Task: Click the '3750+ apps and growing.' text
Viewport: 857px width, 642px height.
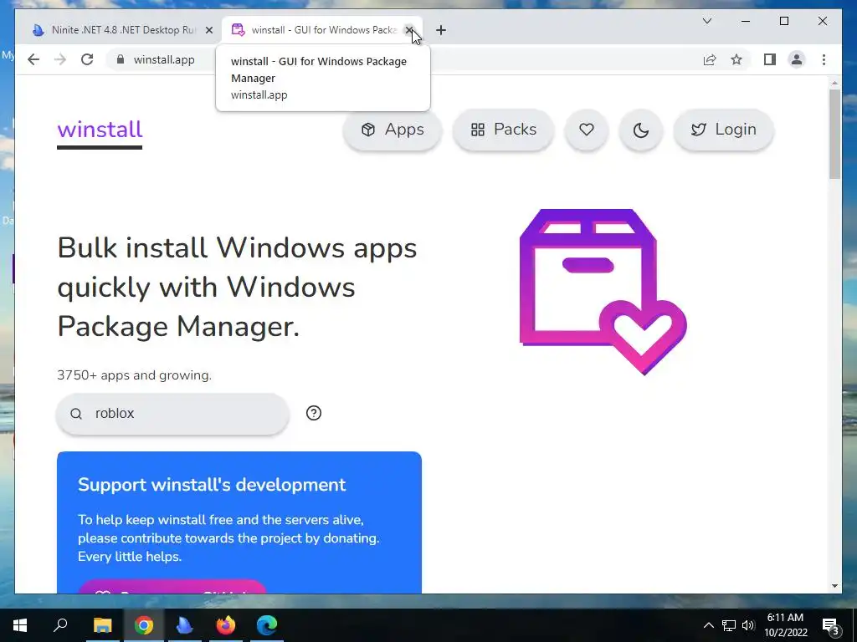Action: click(134, 375)
